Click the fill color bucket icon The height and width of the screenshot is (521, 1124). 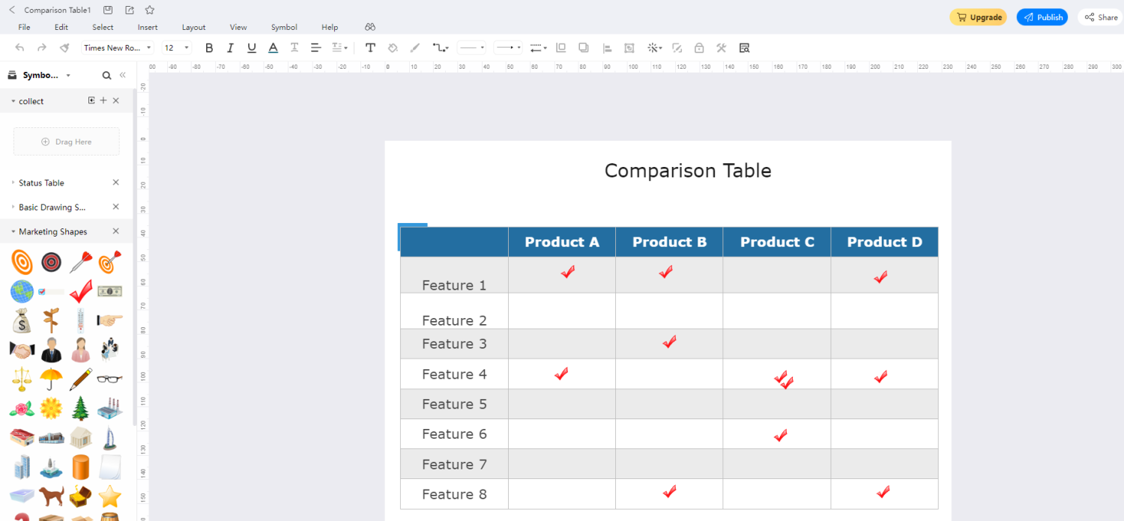[393, 48]
